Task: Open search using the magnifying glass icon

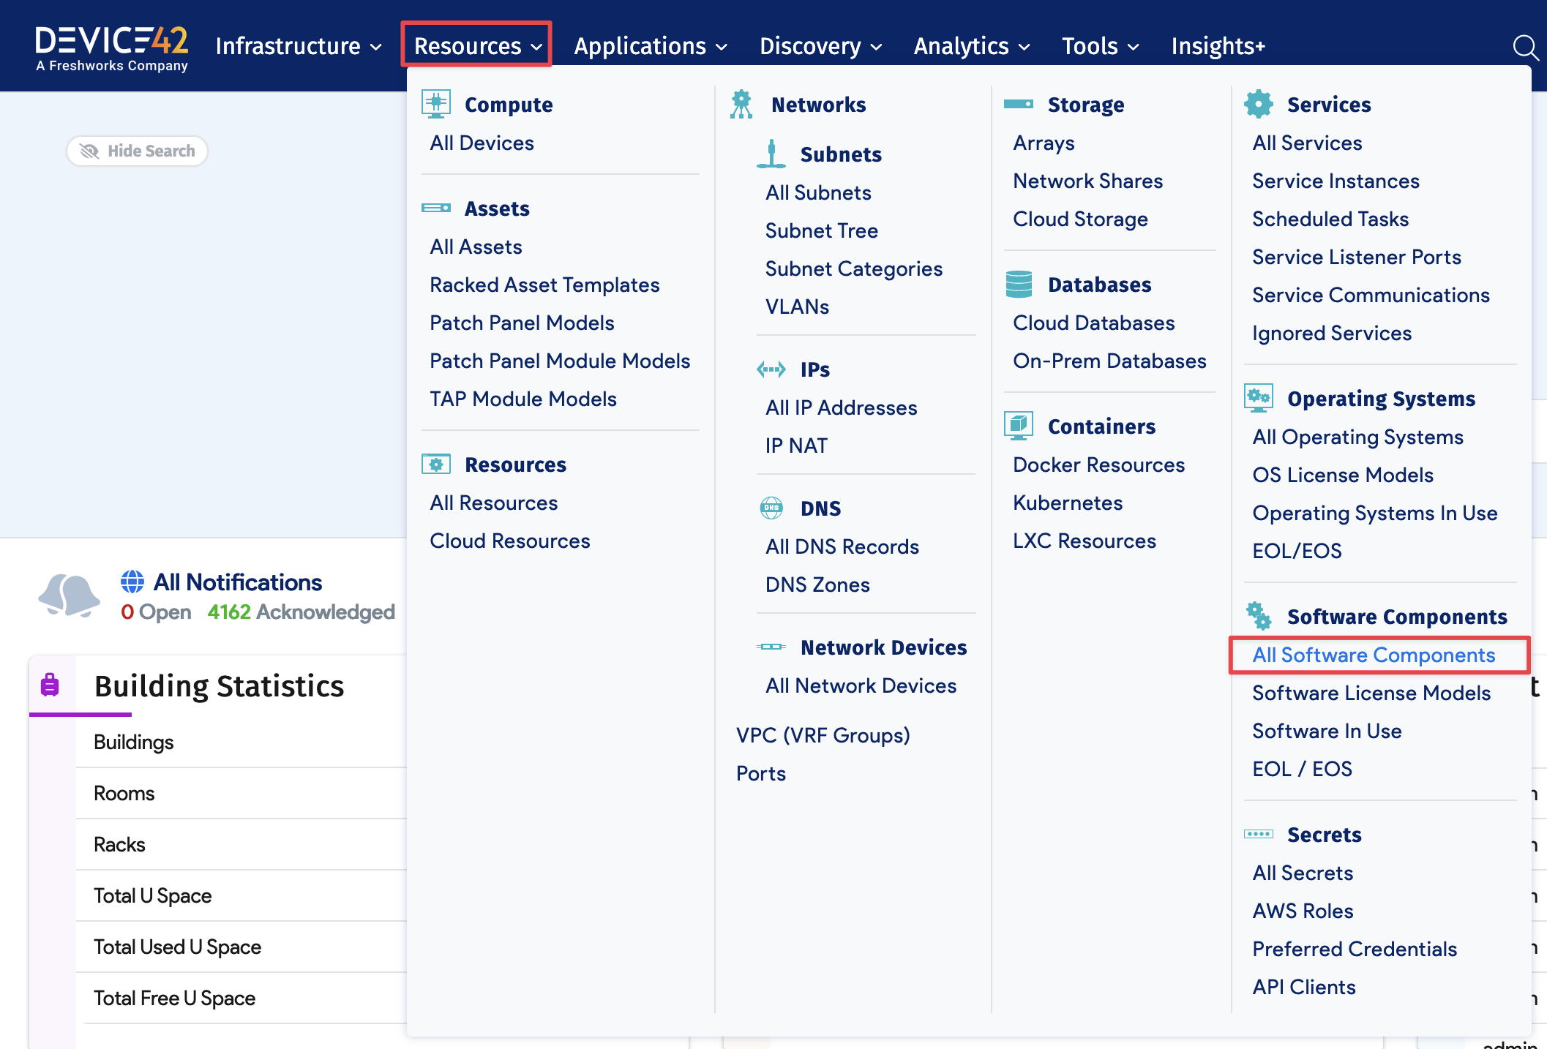Action: (x=1525, y=45)
